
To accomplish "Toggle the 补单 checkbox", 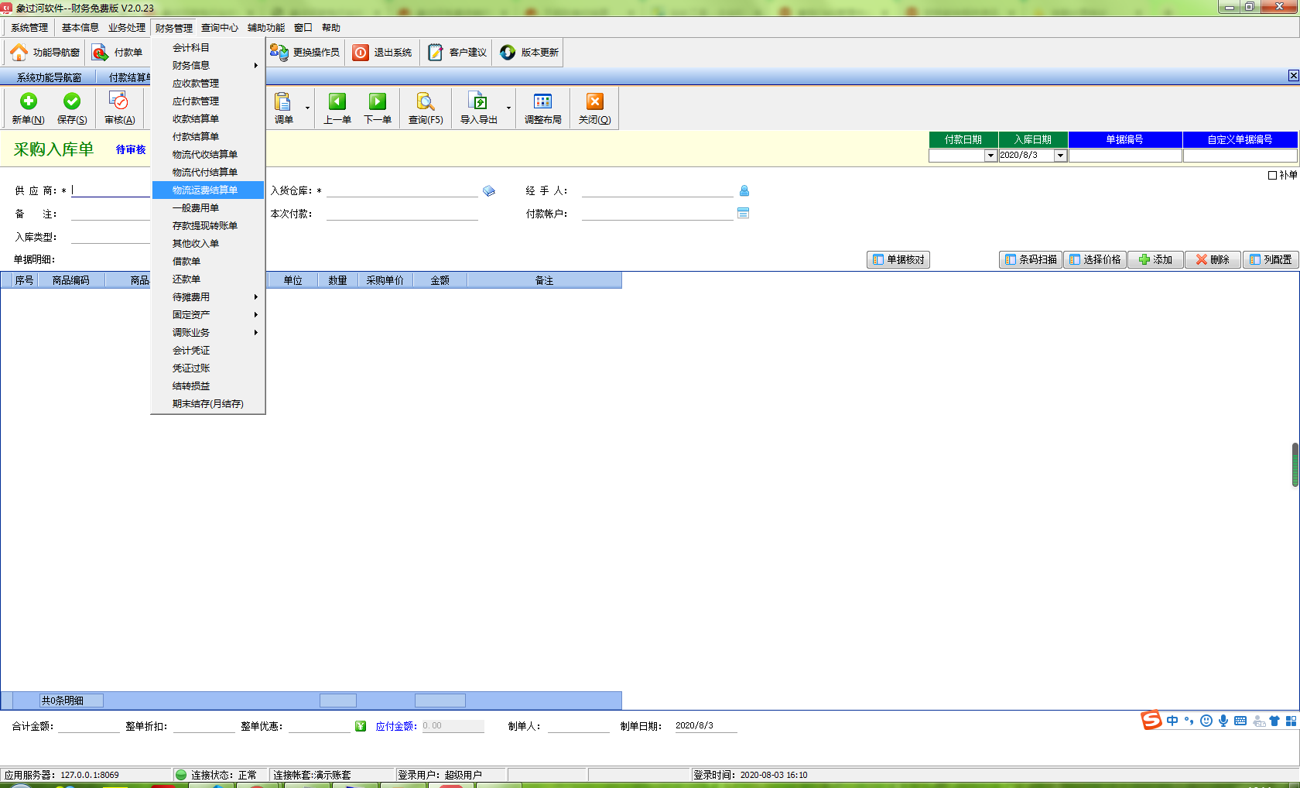I will click(1272, 175).
